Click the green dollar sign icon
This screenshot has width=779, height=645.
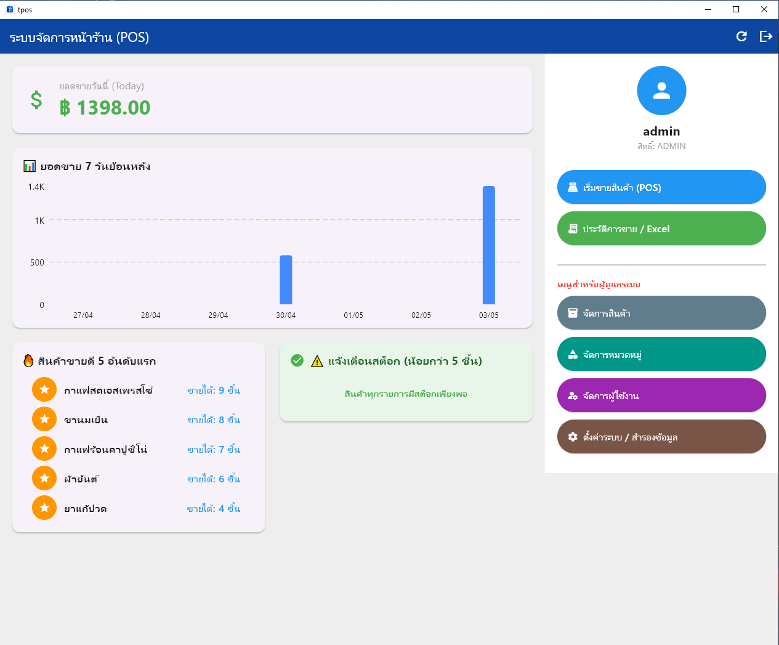click(36, 100)
